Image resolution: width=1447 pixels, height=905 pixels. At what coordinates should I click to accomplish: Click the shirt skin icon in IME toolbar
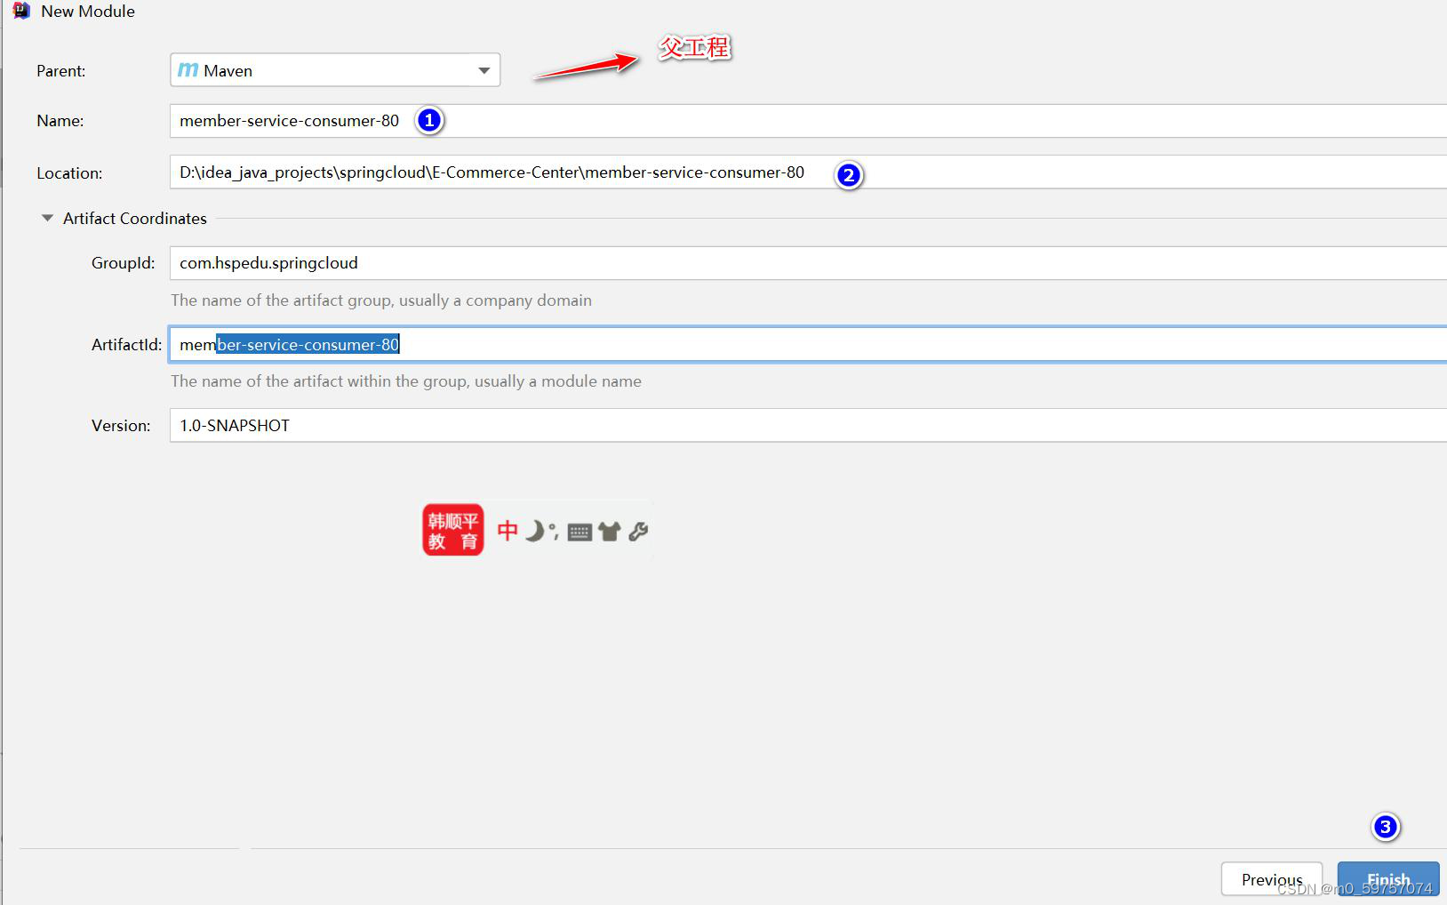610,532
